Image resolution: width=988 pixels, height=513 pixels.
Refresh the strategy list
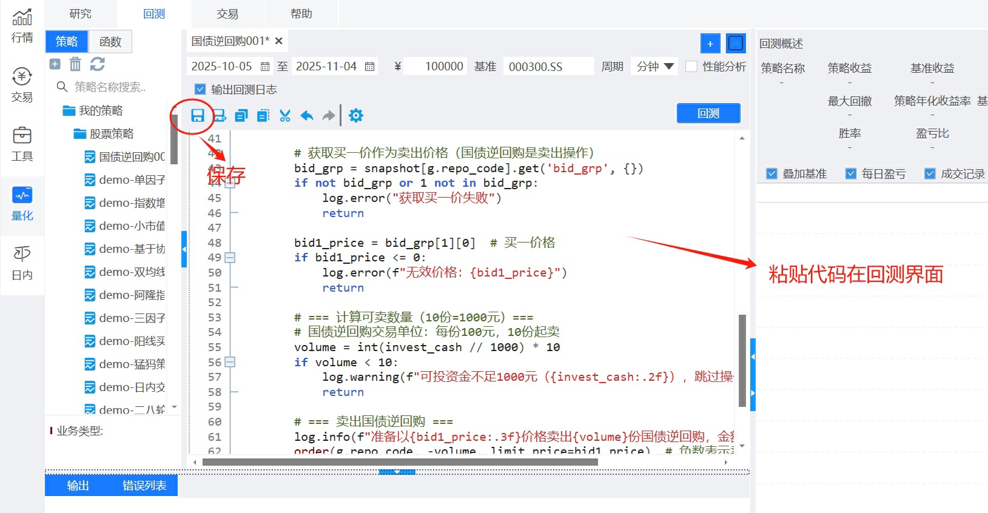pyautogui.click(x=97, y=64)
